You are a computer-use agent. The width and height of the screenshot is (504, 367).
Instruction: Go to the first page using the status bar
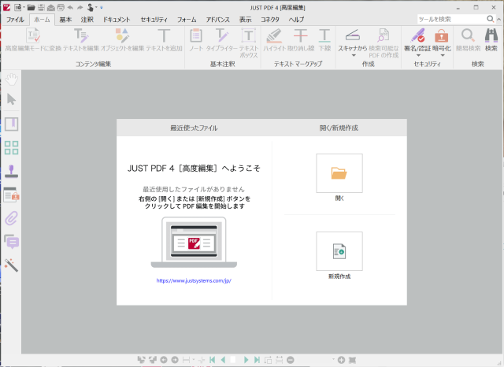pos(212,360)
